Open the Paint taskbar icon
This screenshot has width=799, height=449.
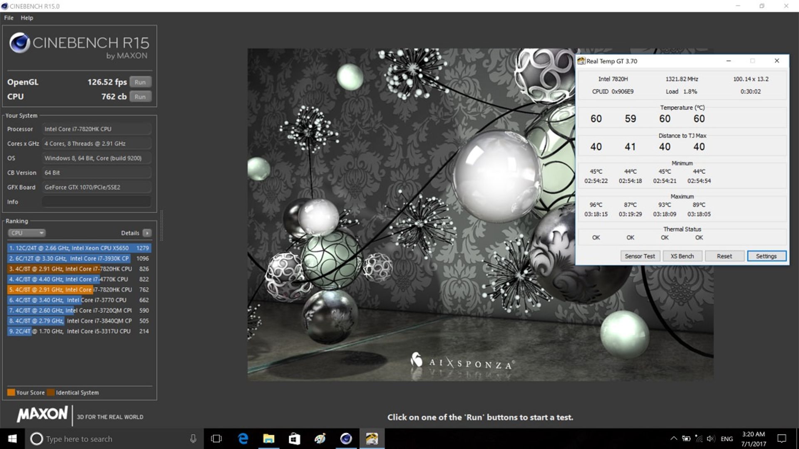click(320, 439)
